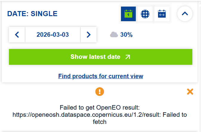201x132 pixels.
Task: Collapse the date panel with chevron
Action: 185,14
